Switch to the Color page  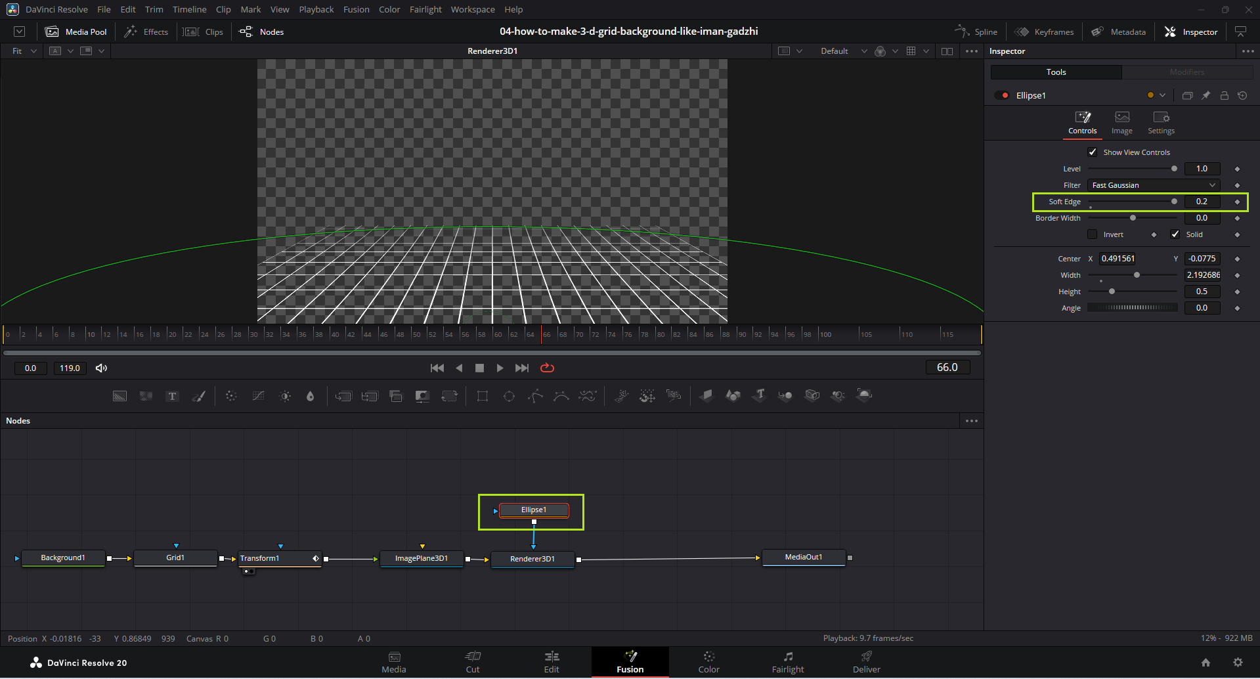tap(708, 662)
